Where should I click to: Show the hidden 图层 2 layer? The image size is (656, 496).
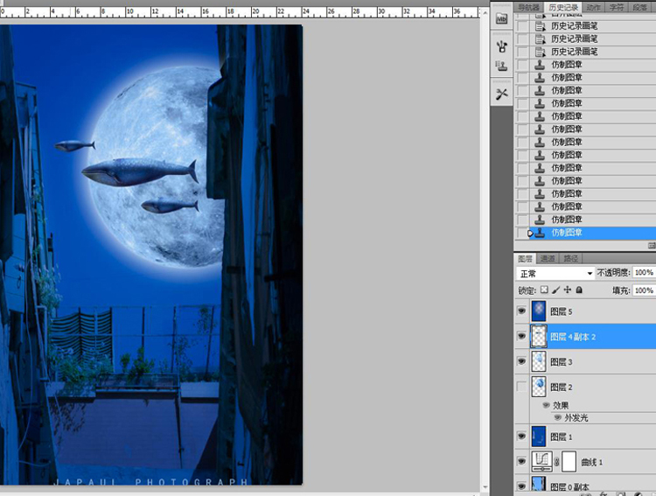point(521,387)
